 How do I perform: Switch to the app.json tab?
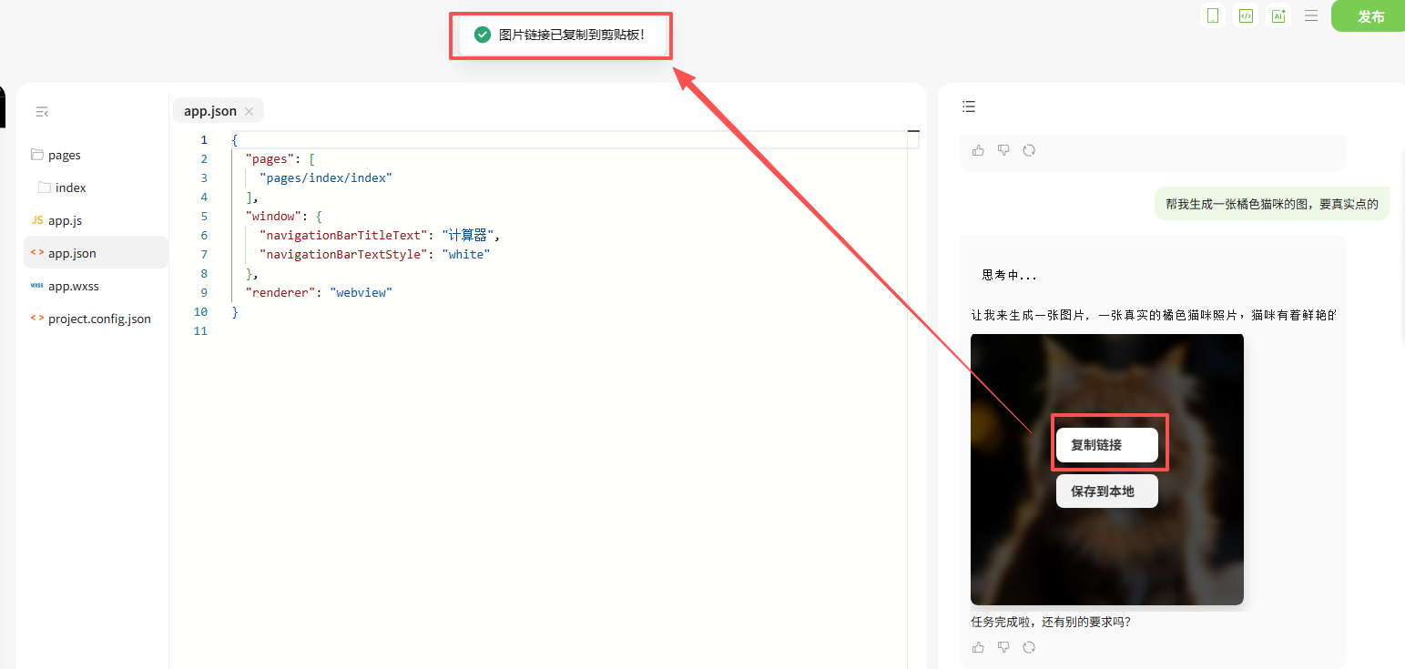pos(209,111)
